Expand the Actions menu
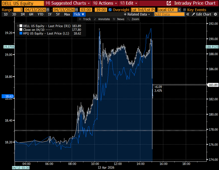 point(105,3)
